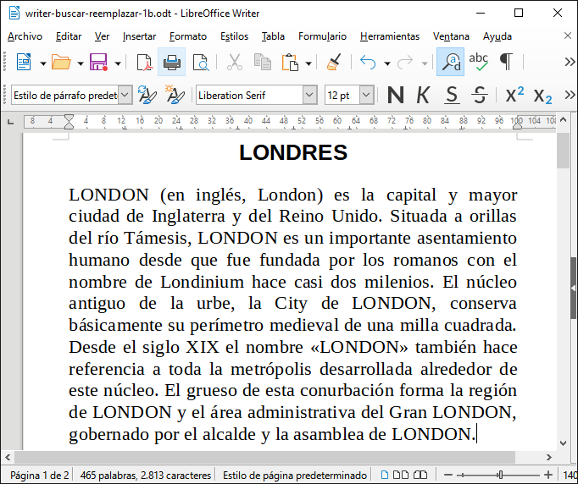Click 'Estilo de página predeterminado' in status bar

pyautogui.click(x=294, y=476)
